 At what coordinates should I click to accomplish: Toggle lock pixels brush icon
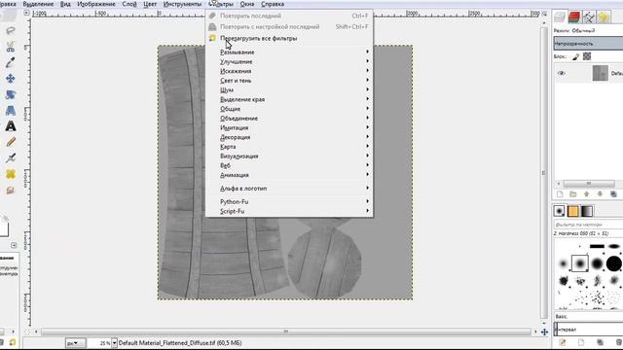click(x=575, y=56)
